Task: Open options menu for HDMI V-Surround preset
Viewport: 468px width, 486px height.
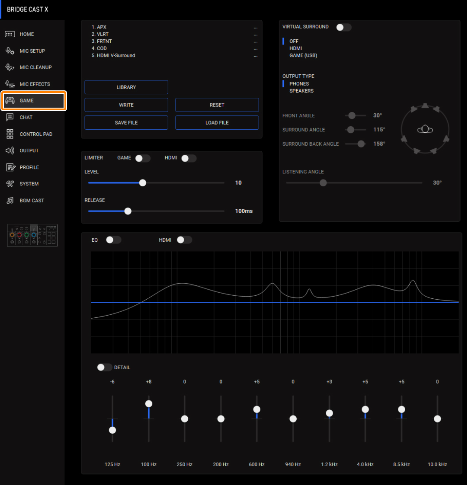Action: click(x=256, y=56)
